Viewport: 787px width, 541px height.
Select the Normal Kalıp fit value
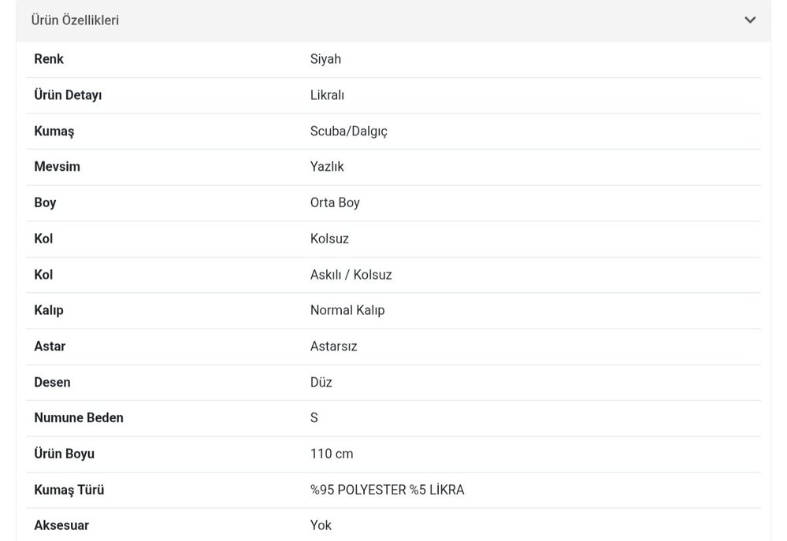point(347,310)
